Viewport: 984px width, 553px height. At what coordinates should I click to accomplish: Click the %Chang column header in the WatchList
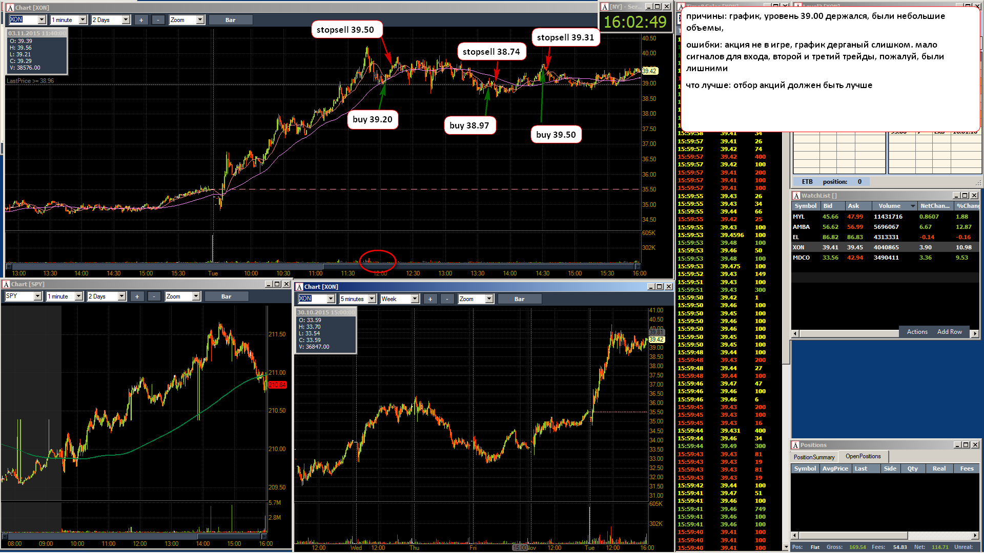[x=967, y=206]
